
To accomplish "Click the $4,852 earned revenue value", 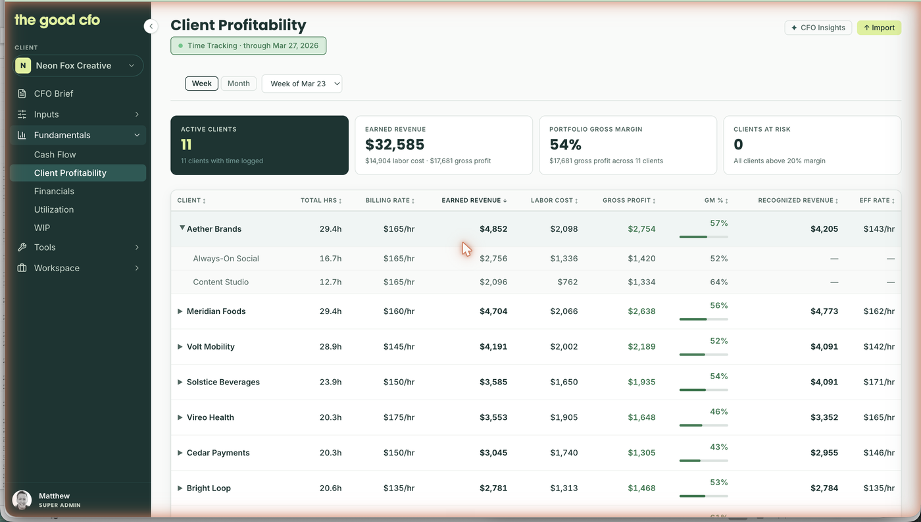I will [x=493, y=229].
